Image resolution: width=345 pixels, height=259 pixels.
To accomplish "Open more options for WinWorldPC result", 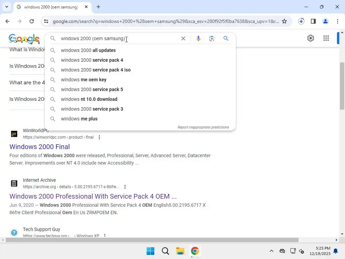I will coord(99,137).
